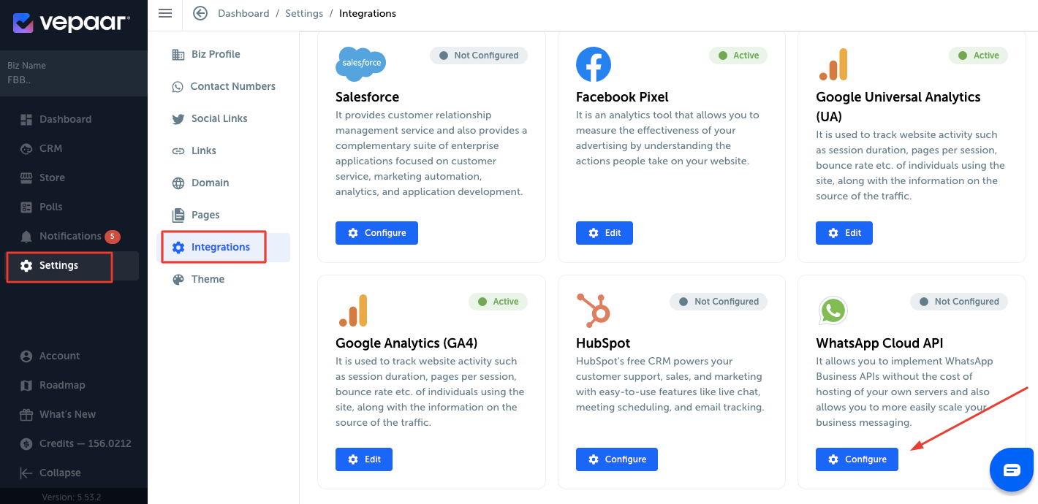Click the Vepaar logo in sidebar
This screenshot has width=1038, height=504.
tap(72, 23)
